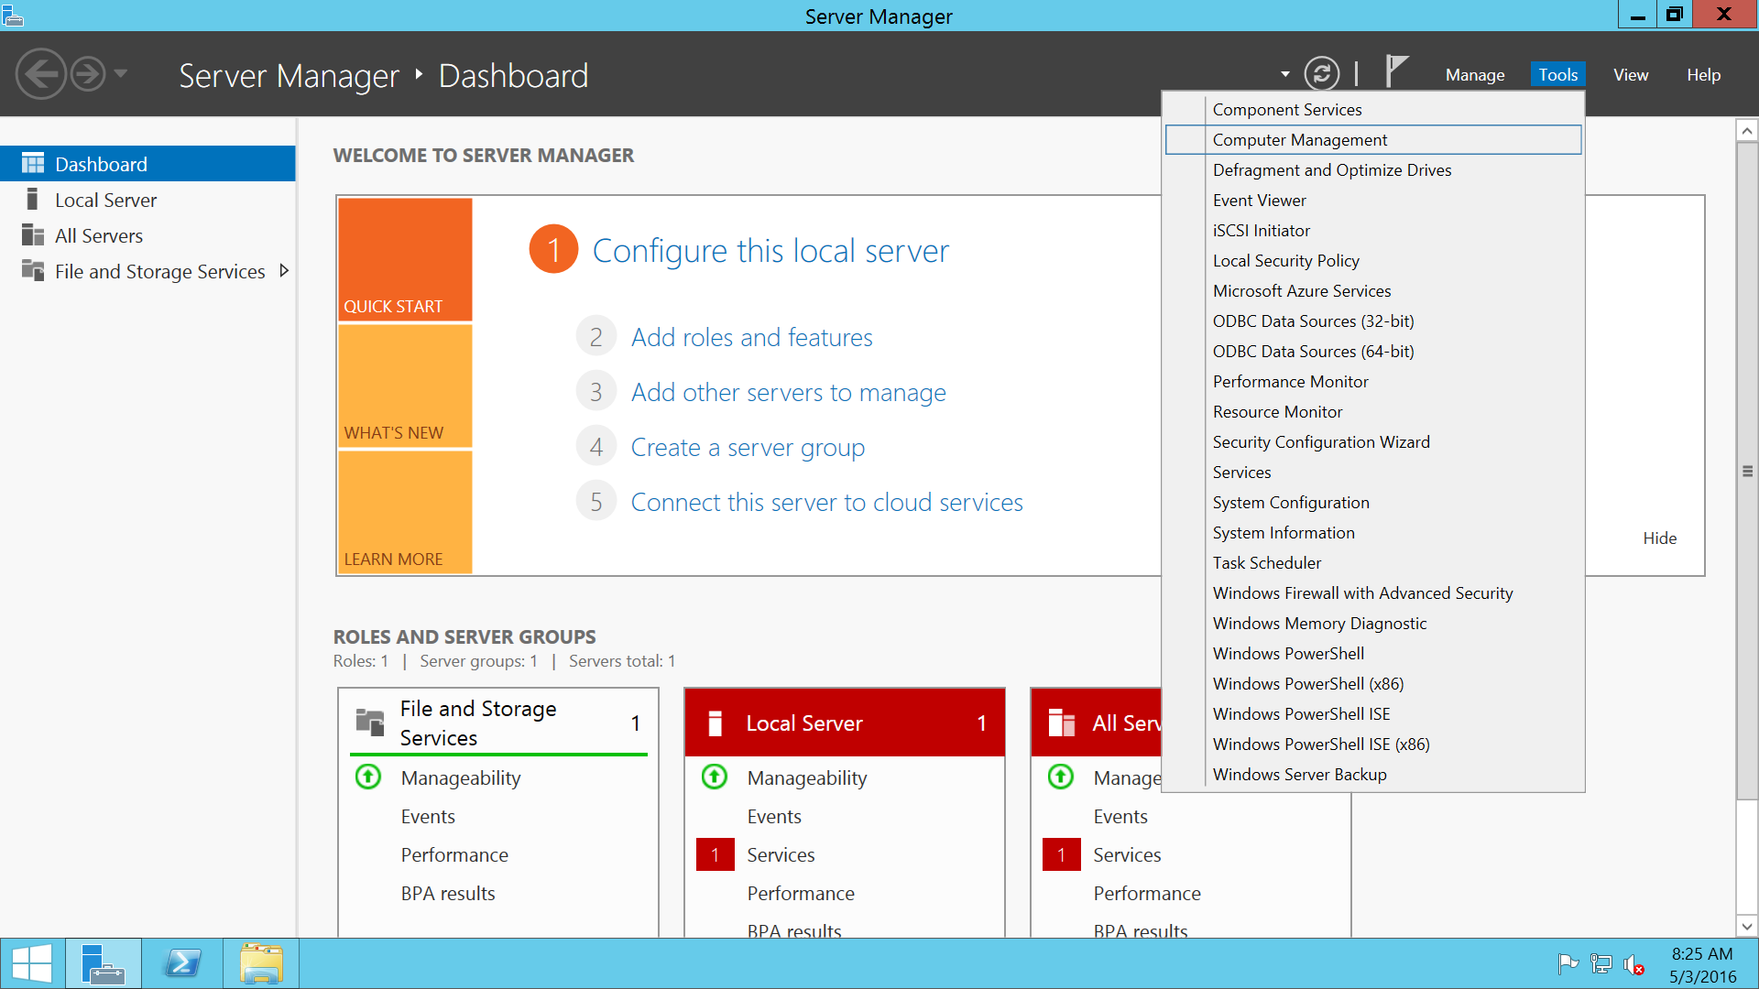
Task: Refresh the Server Manager dashboard
Action: pyautogui.click(x=1321, y=74)
